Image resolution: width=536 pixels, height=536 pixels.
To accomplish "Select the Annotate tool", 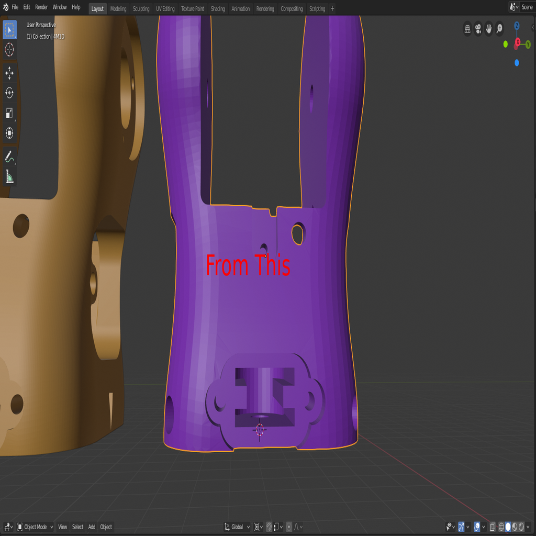I will [9, 157].
